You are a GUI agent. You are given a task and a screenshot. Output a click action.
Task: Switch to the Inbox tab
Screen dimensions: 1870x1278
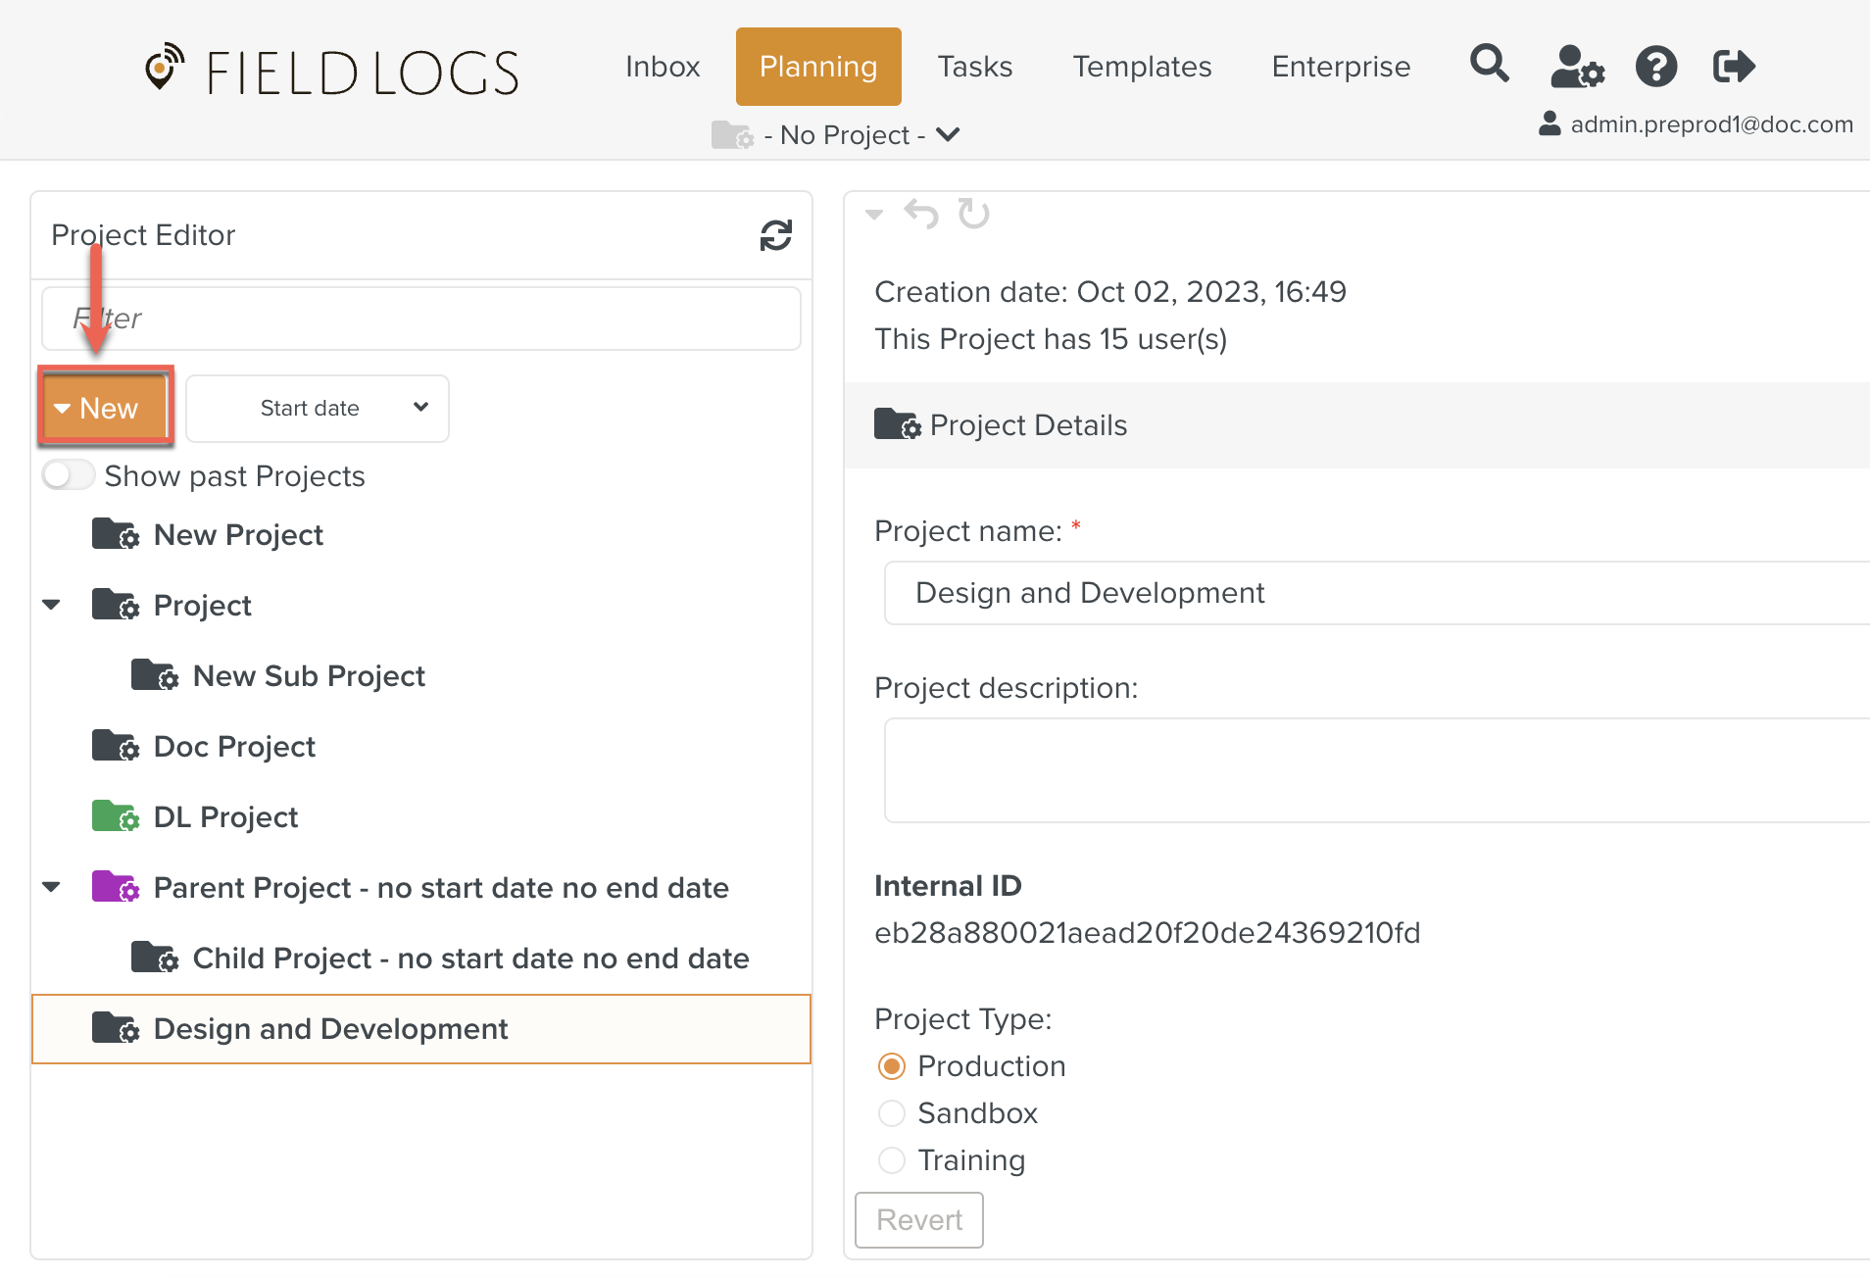(x=663, y=67)
